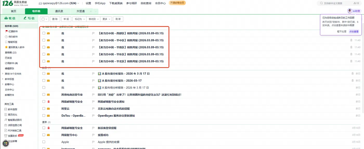Open the 标记为 dropdown
This screenshot has height=149, width=364.
point(79,19)
